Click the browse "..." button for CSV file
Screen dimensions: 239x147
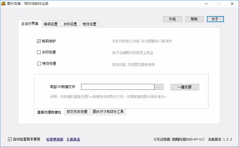159,87
